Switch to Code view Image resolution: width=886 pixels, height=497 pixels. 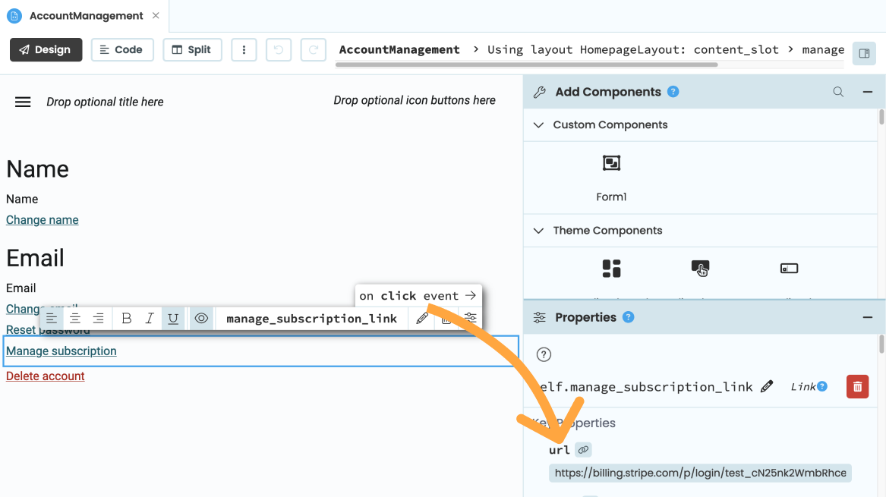point(122,50)
